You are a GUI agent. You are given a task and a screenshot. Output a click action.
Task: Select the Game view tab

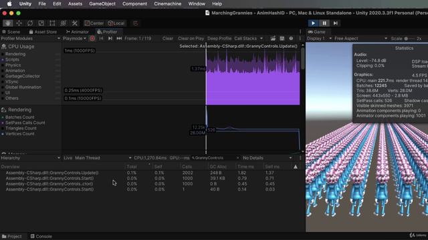[316, 32]
